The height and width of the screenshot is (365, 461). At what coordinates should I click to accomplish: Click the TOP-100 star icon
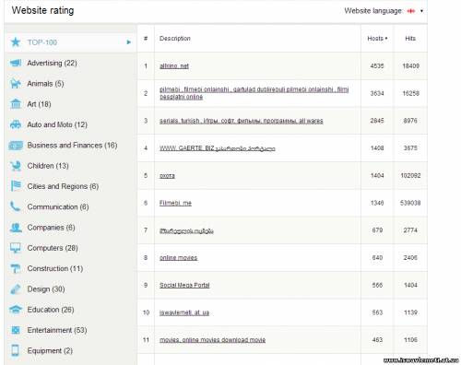tap(16, 42)
